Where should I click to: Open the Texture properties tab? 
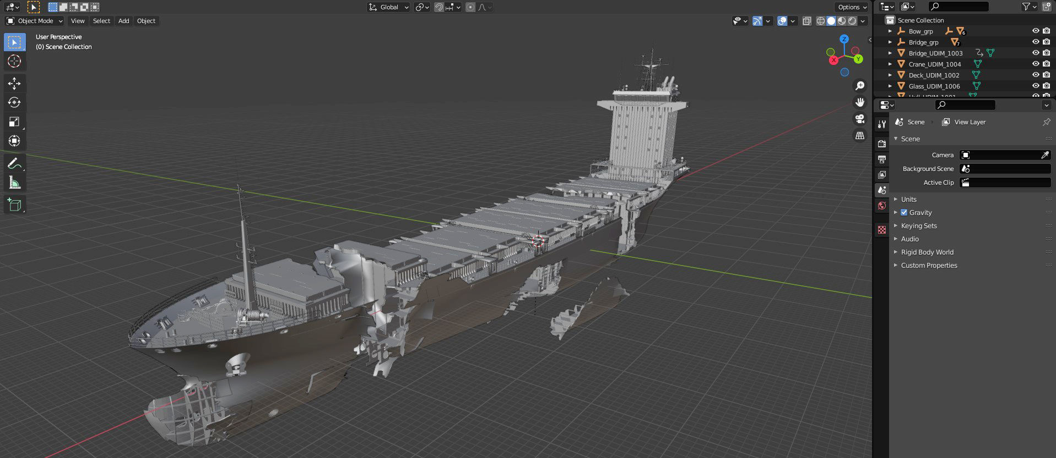coord(882,230)
